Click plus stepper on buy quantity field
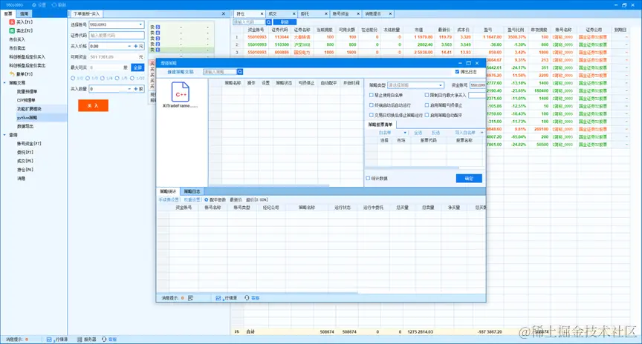Screen dimensions: 642x344 [x=135, y=89]
